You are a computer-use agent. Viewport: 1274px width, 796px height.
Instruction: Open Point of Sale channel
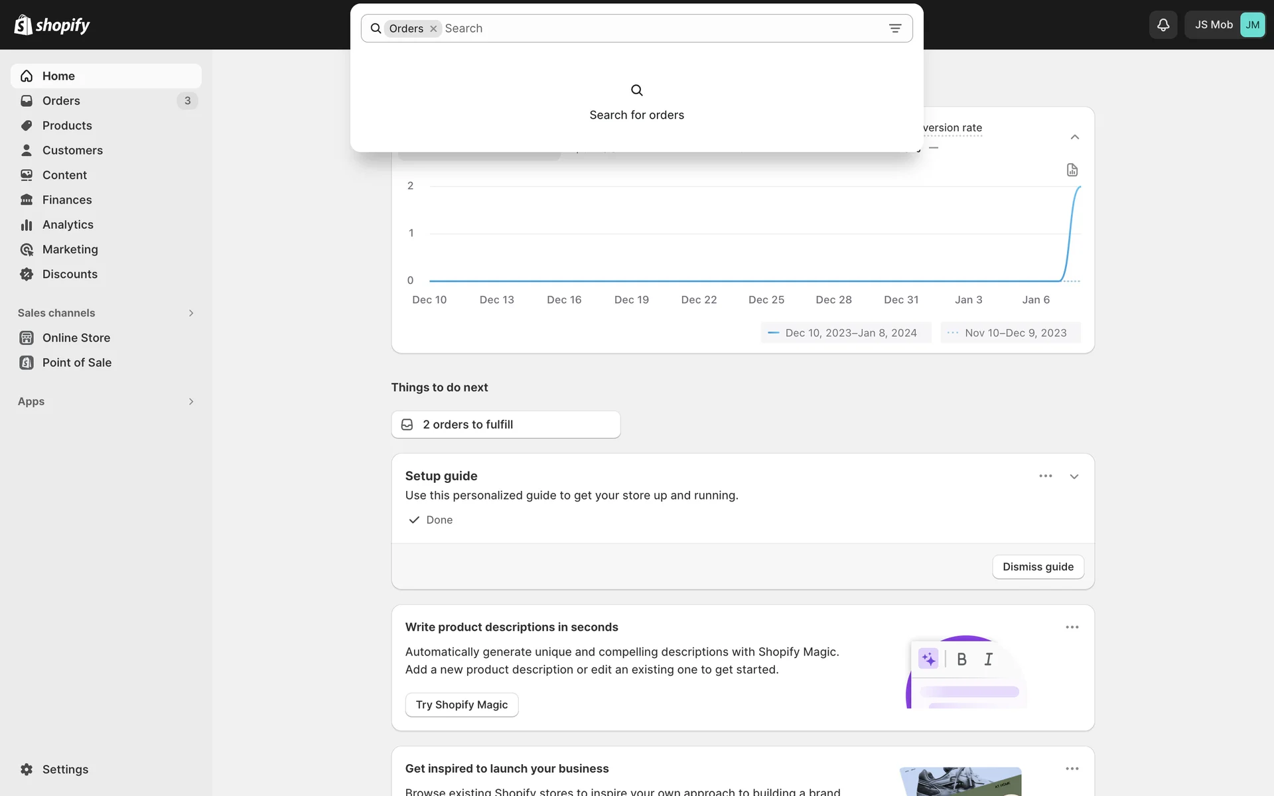pyautogui.click(x=76, y=363)
